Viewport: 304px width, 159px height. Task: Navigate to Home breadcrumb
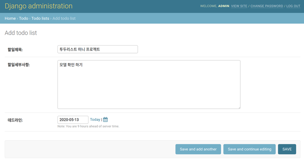10,18
